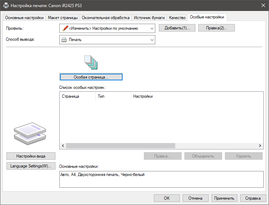Click the Основные настройки summary text box

point(161,179)
